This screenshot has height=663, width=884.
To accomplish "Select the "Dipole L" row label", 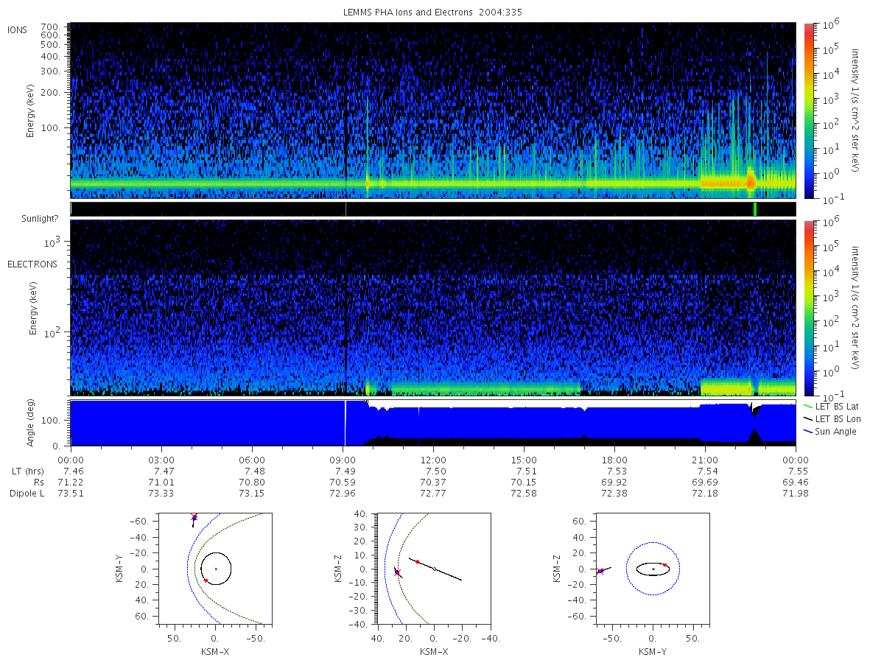I will tap(27, 493).
